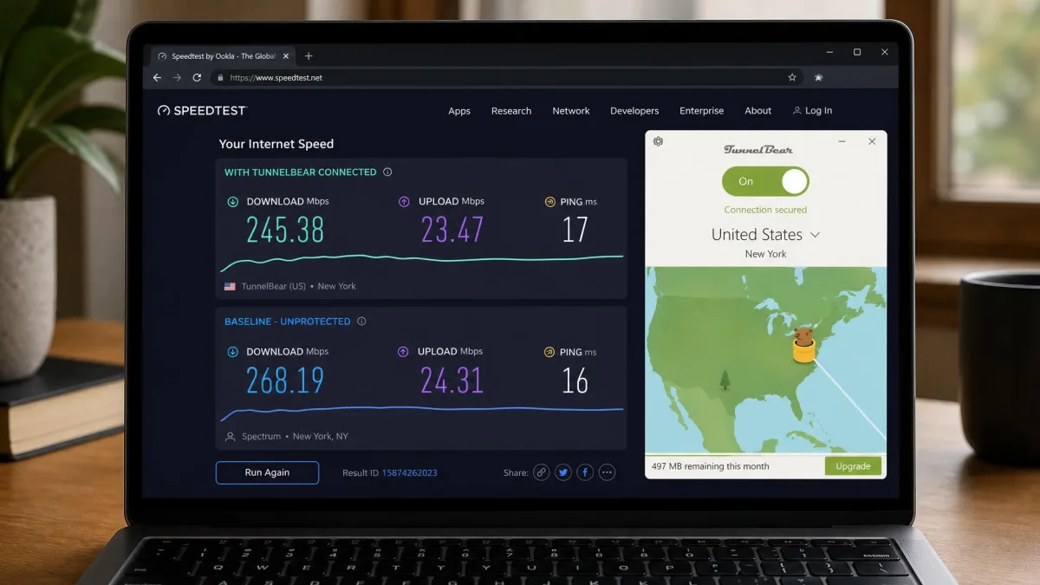Screen dimensions: 1040x585
Task: Turn off the TunnelBear On switch
Action: [x=765, y=181]
